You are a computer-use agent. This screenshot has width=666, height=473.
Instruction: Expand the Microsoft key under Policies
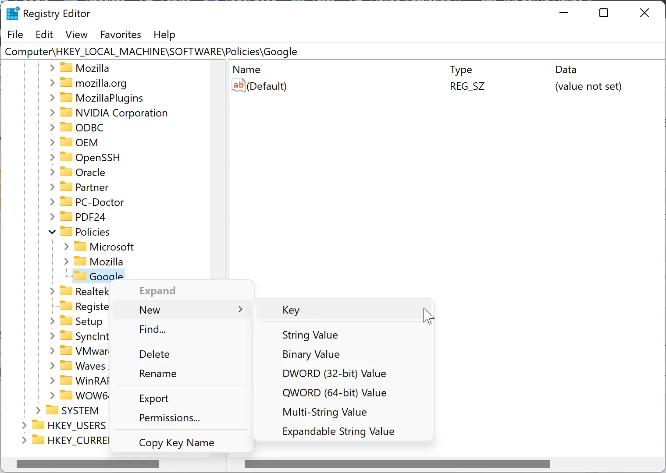point(66,247)
